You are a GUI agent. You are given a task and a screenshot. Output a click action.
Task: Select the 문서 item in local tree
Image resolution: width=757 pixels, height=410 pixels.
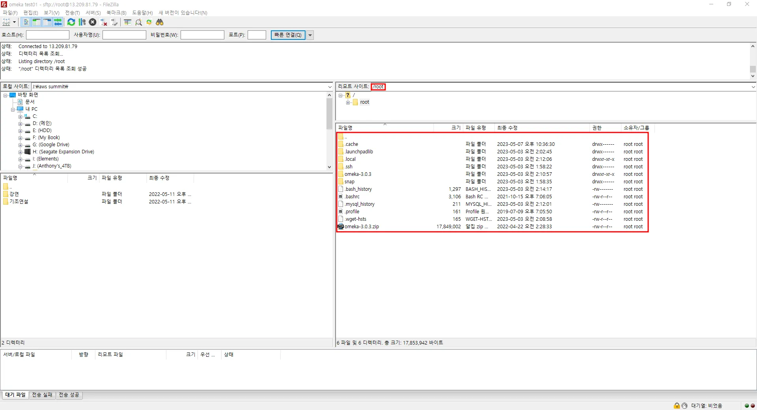pos(30,102)
